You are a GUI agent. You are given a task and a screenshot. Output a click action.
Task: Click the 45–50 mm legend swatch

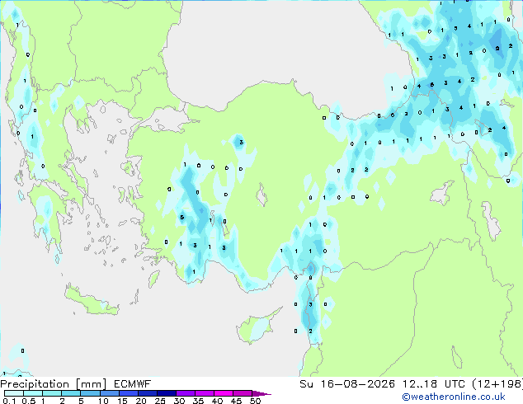(x=243, y=393)
